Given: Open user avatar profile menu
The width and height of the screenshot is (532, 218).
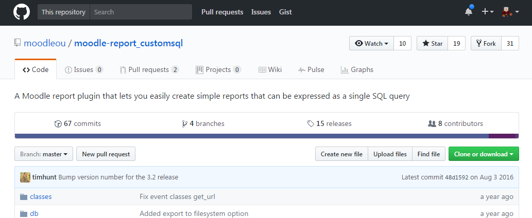Looking at the screenshot, I should point(510,11).
